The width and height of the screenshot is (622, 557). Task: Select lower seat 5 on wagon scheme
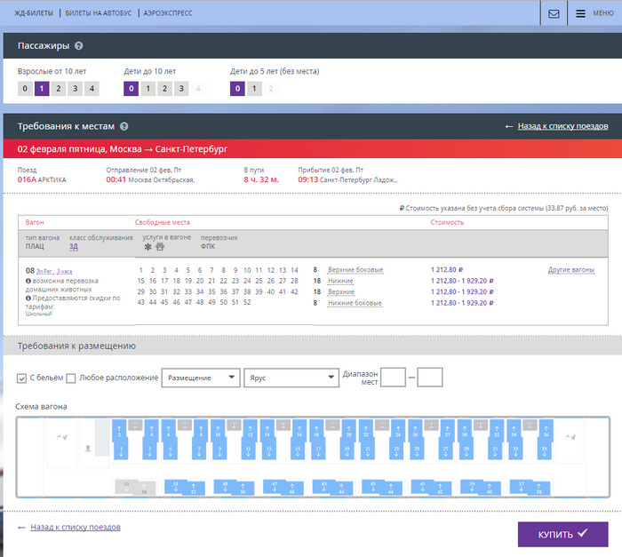(x=171, y=451)
